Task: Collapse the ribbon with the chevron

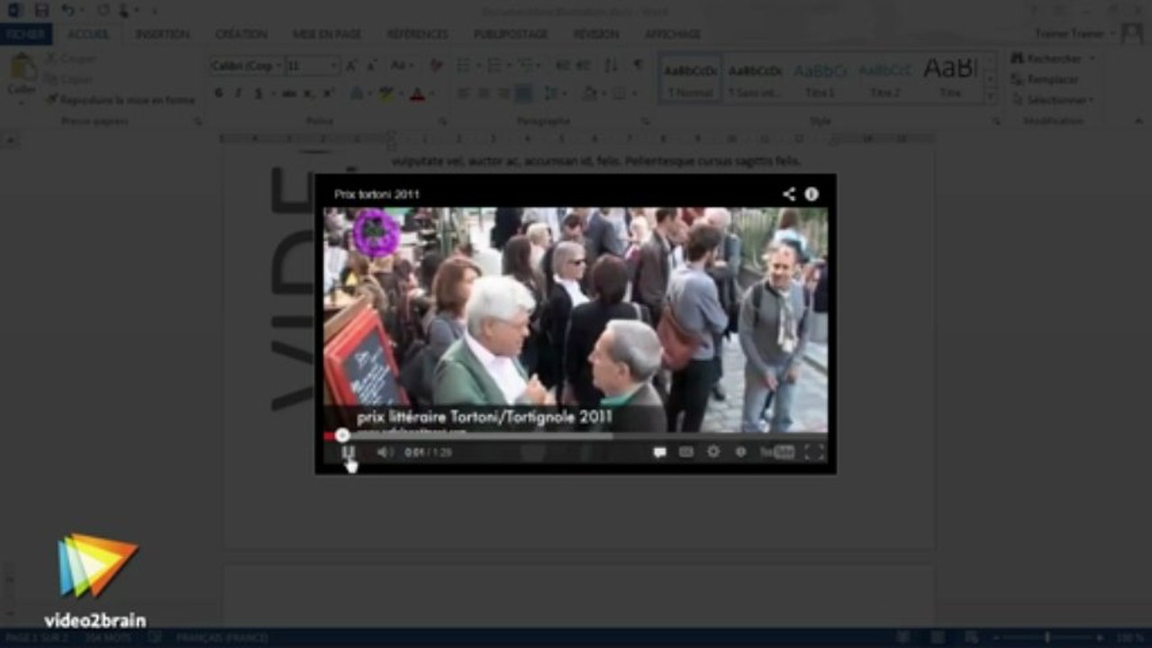Action: pos(1138,121)
